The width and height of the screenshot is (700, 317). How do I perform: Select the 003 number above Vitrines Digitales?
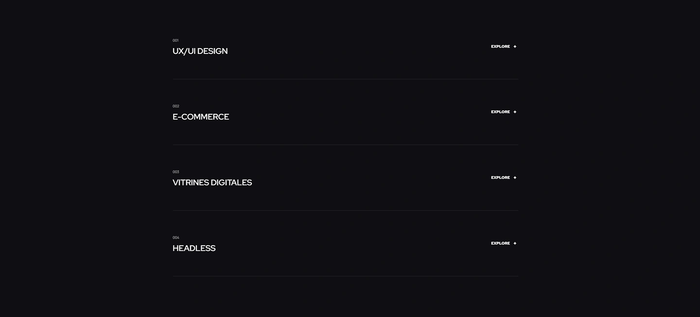176,172
